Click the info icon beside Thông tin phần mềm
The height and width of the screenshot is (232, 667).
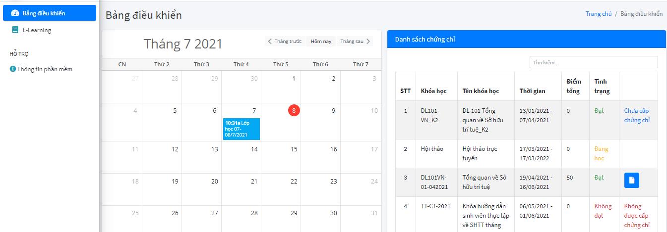(13, 69)
